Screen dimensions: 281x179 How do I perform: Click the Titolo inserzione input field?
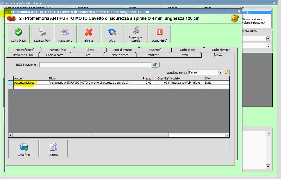click(x=95, y=65)
